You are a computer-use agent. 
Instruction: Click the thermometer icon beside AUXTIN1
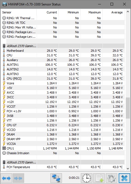coord(4,65)
